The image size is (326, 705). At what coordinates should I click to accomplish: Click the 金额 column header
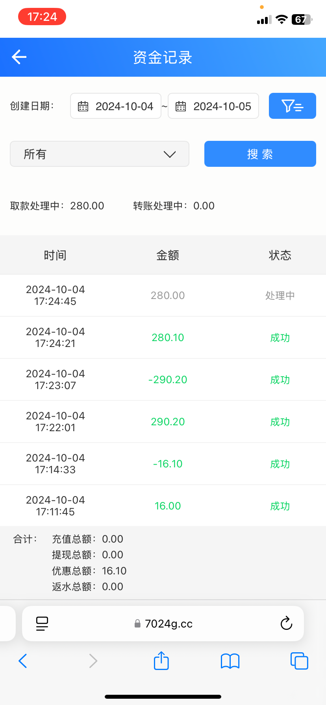point(168,255)
